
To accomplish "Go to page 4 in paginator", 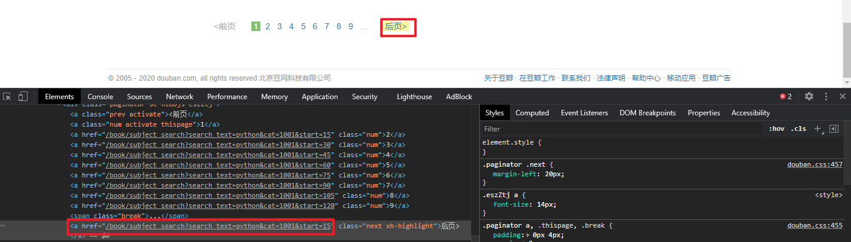I will click(x=291, y=26).
